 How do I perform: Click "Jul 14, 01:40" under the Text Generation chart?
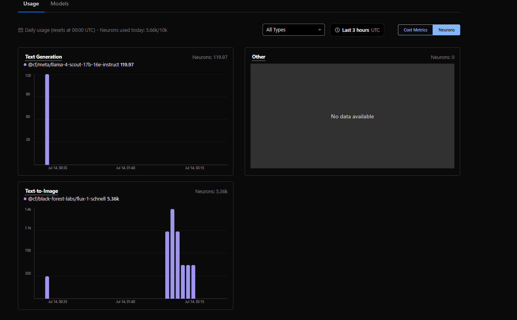tap(126, 168)
